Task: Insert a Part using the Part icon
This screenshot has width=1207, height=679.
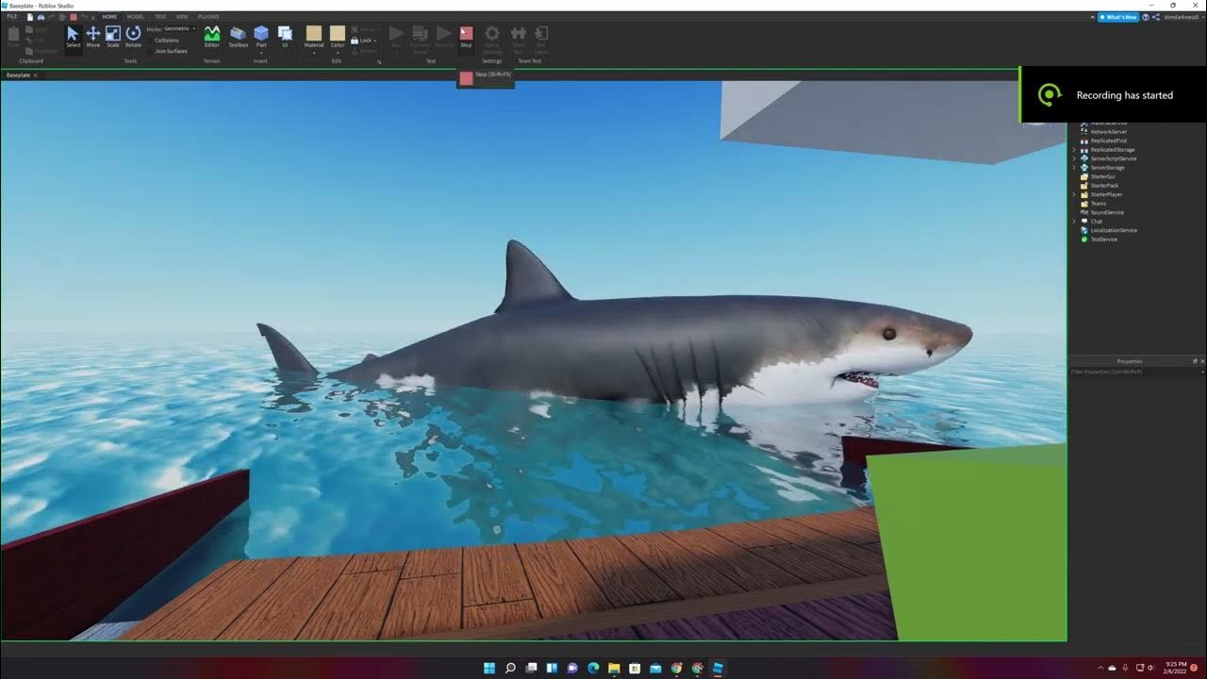Action: pos(261,34)
